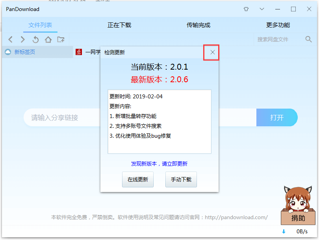Go forward with the right arrow icon

point(23,39)
